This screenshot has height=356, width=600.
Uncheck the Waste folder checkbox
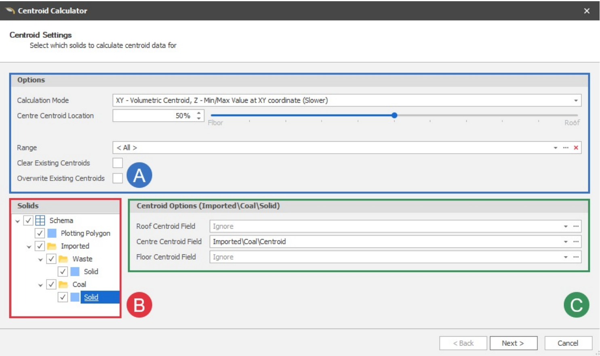[x=51, y=259]
